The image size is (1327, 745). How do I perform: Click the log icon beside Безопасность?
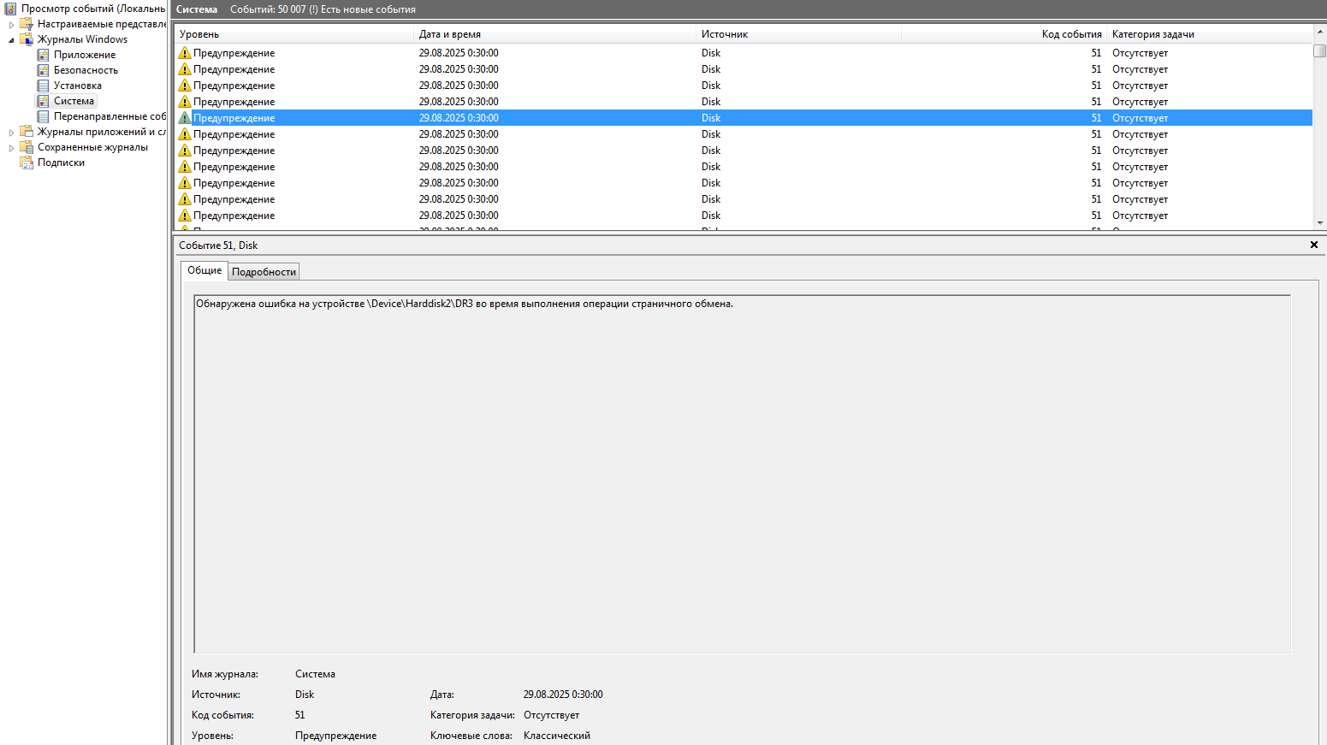point(43,70)
